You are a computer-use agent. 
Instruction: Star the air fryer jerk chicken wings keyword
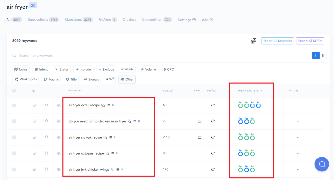click(46, 169)
